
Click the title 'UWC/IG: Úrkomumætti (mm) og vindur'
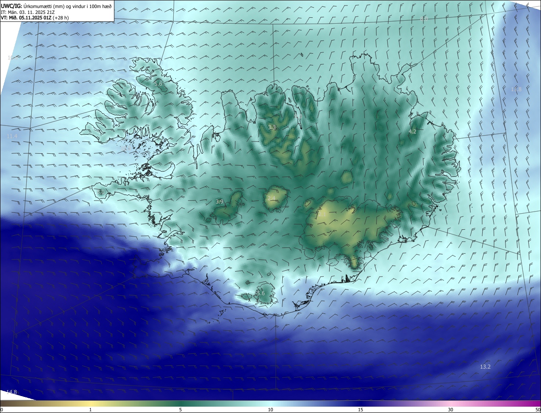pos(56,6)
